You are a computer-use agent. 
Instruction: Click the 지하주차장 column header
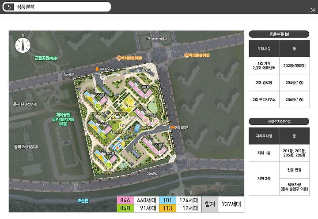pos(264,136)
